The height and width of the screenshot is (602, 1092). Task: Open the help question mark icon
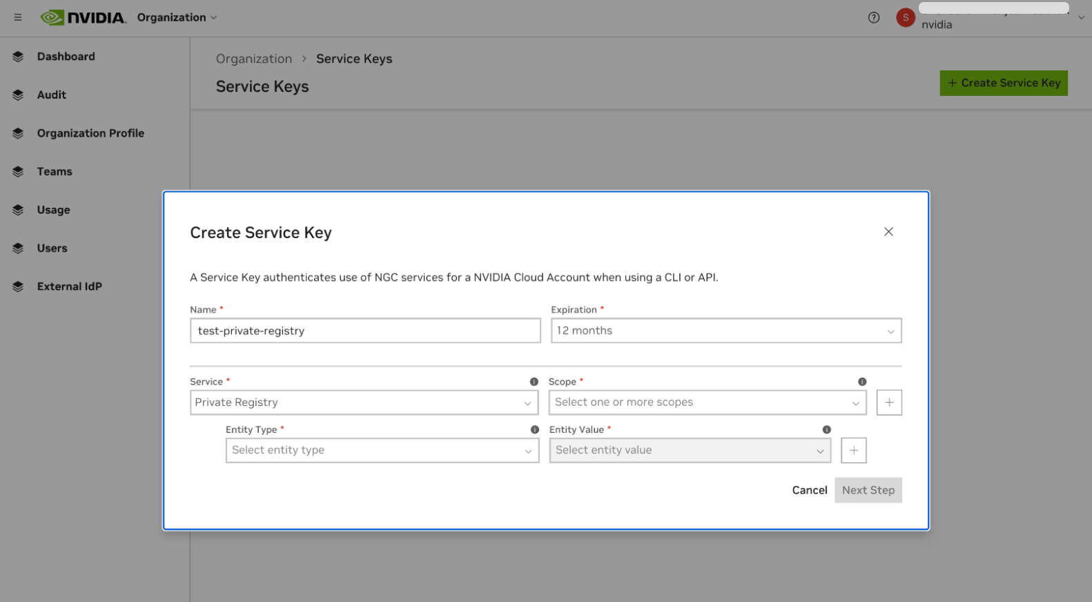click(x=874, y=17)
